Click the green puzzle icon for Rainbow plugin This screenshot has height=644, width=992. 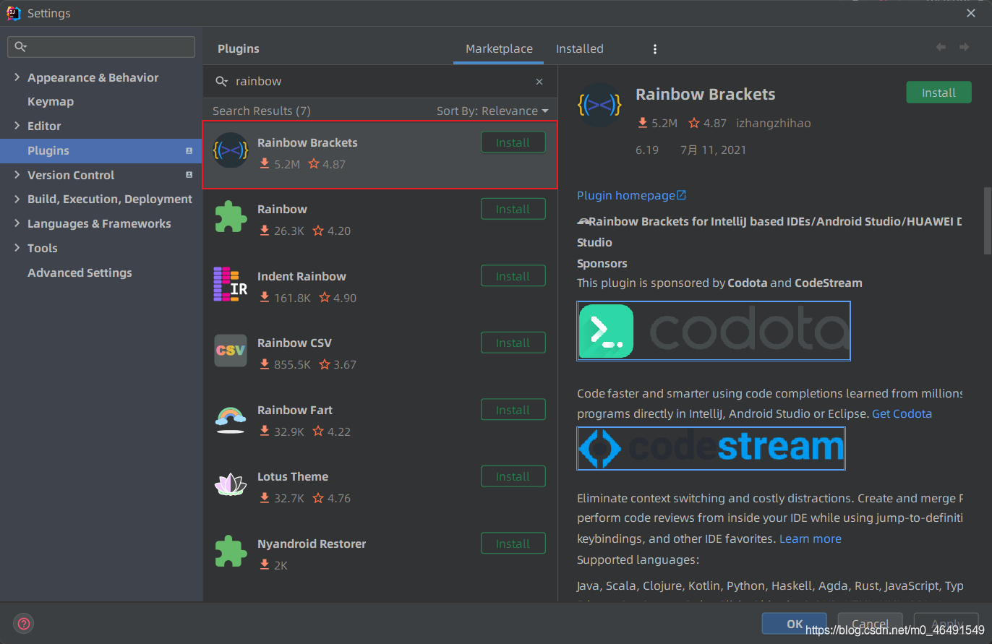click(x=231, y=217)
